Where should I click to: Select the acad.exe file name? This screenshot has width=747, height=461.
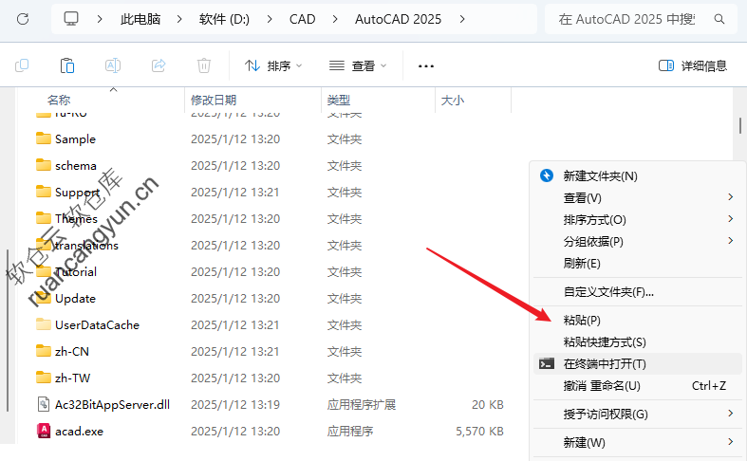79,432
